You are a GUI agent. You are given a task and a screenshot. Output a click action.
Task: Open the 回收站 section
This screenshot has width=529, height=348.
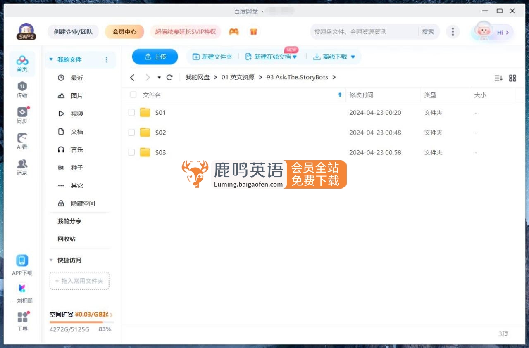(67, 239)
